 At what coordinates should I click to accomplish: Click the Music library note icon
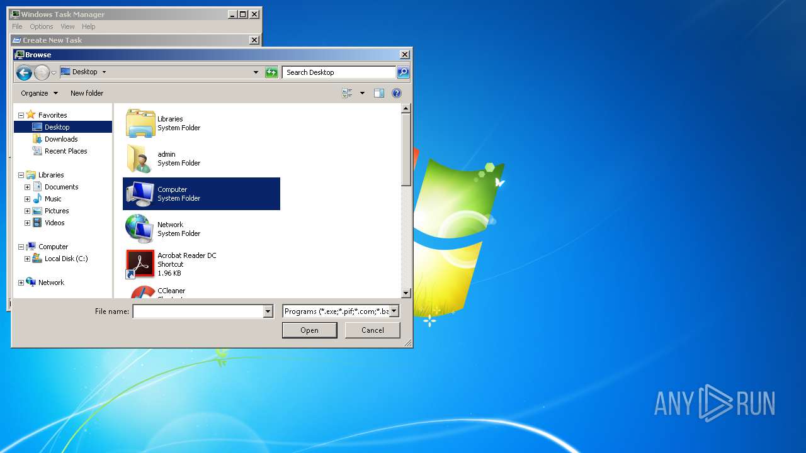tap(37, 199)
